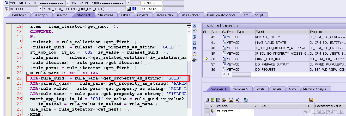346x116 pixels.
Task: Click the third list icon in the Variables toolbar
Action: tap(218, 100)
